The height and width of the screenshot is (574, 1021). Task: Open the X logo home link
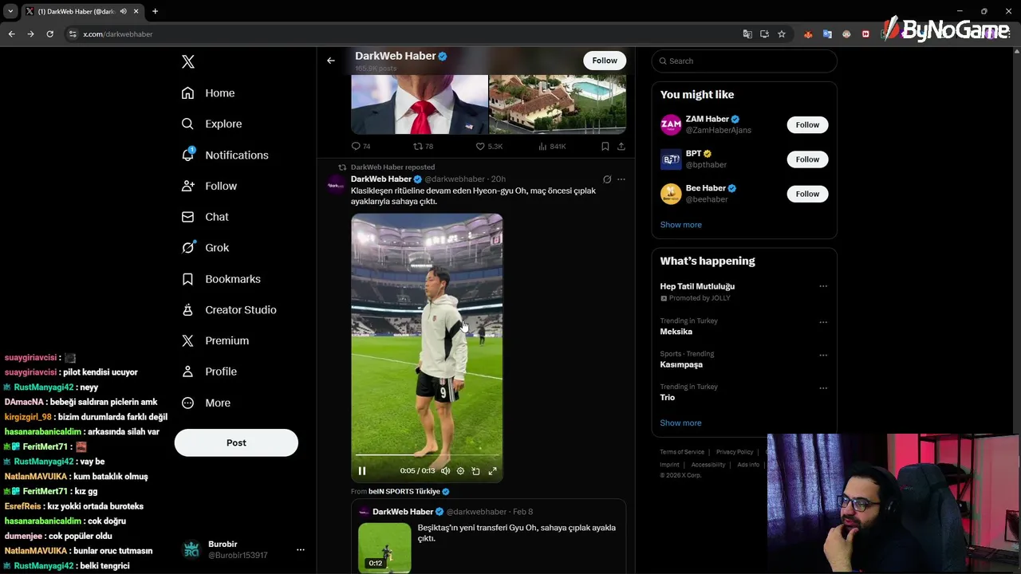188,61
